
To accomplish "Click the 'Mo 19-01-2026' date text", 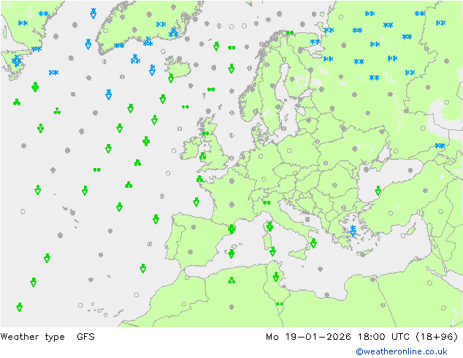I will tap(308, 337).
